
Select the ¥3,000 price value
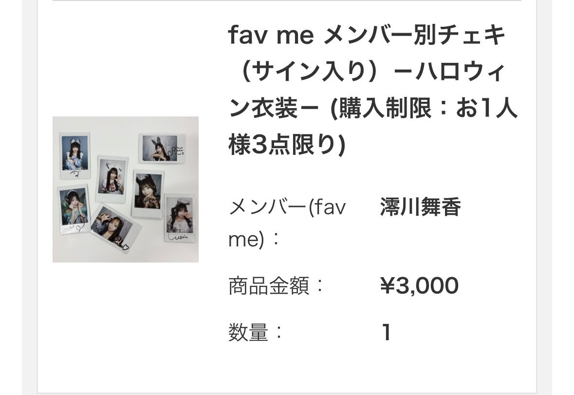[x=419, y=286]
